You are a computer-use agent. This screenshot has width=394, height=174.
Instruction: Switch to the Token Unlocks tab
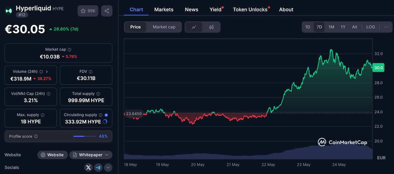point(250,10)
